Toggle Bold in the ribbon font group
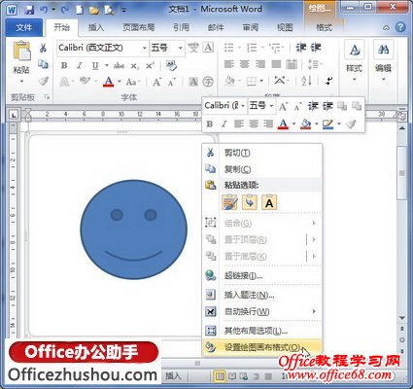 (64, 66)
